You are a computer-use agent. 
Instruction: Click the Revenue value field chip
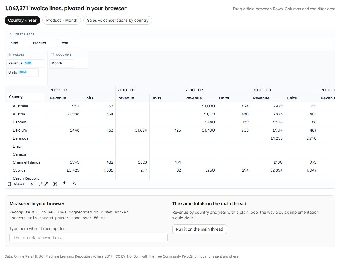click(25, 63)
